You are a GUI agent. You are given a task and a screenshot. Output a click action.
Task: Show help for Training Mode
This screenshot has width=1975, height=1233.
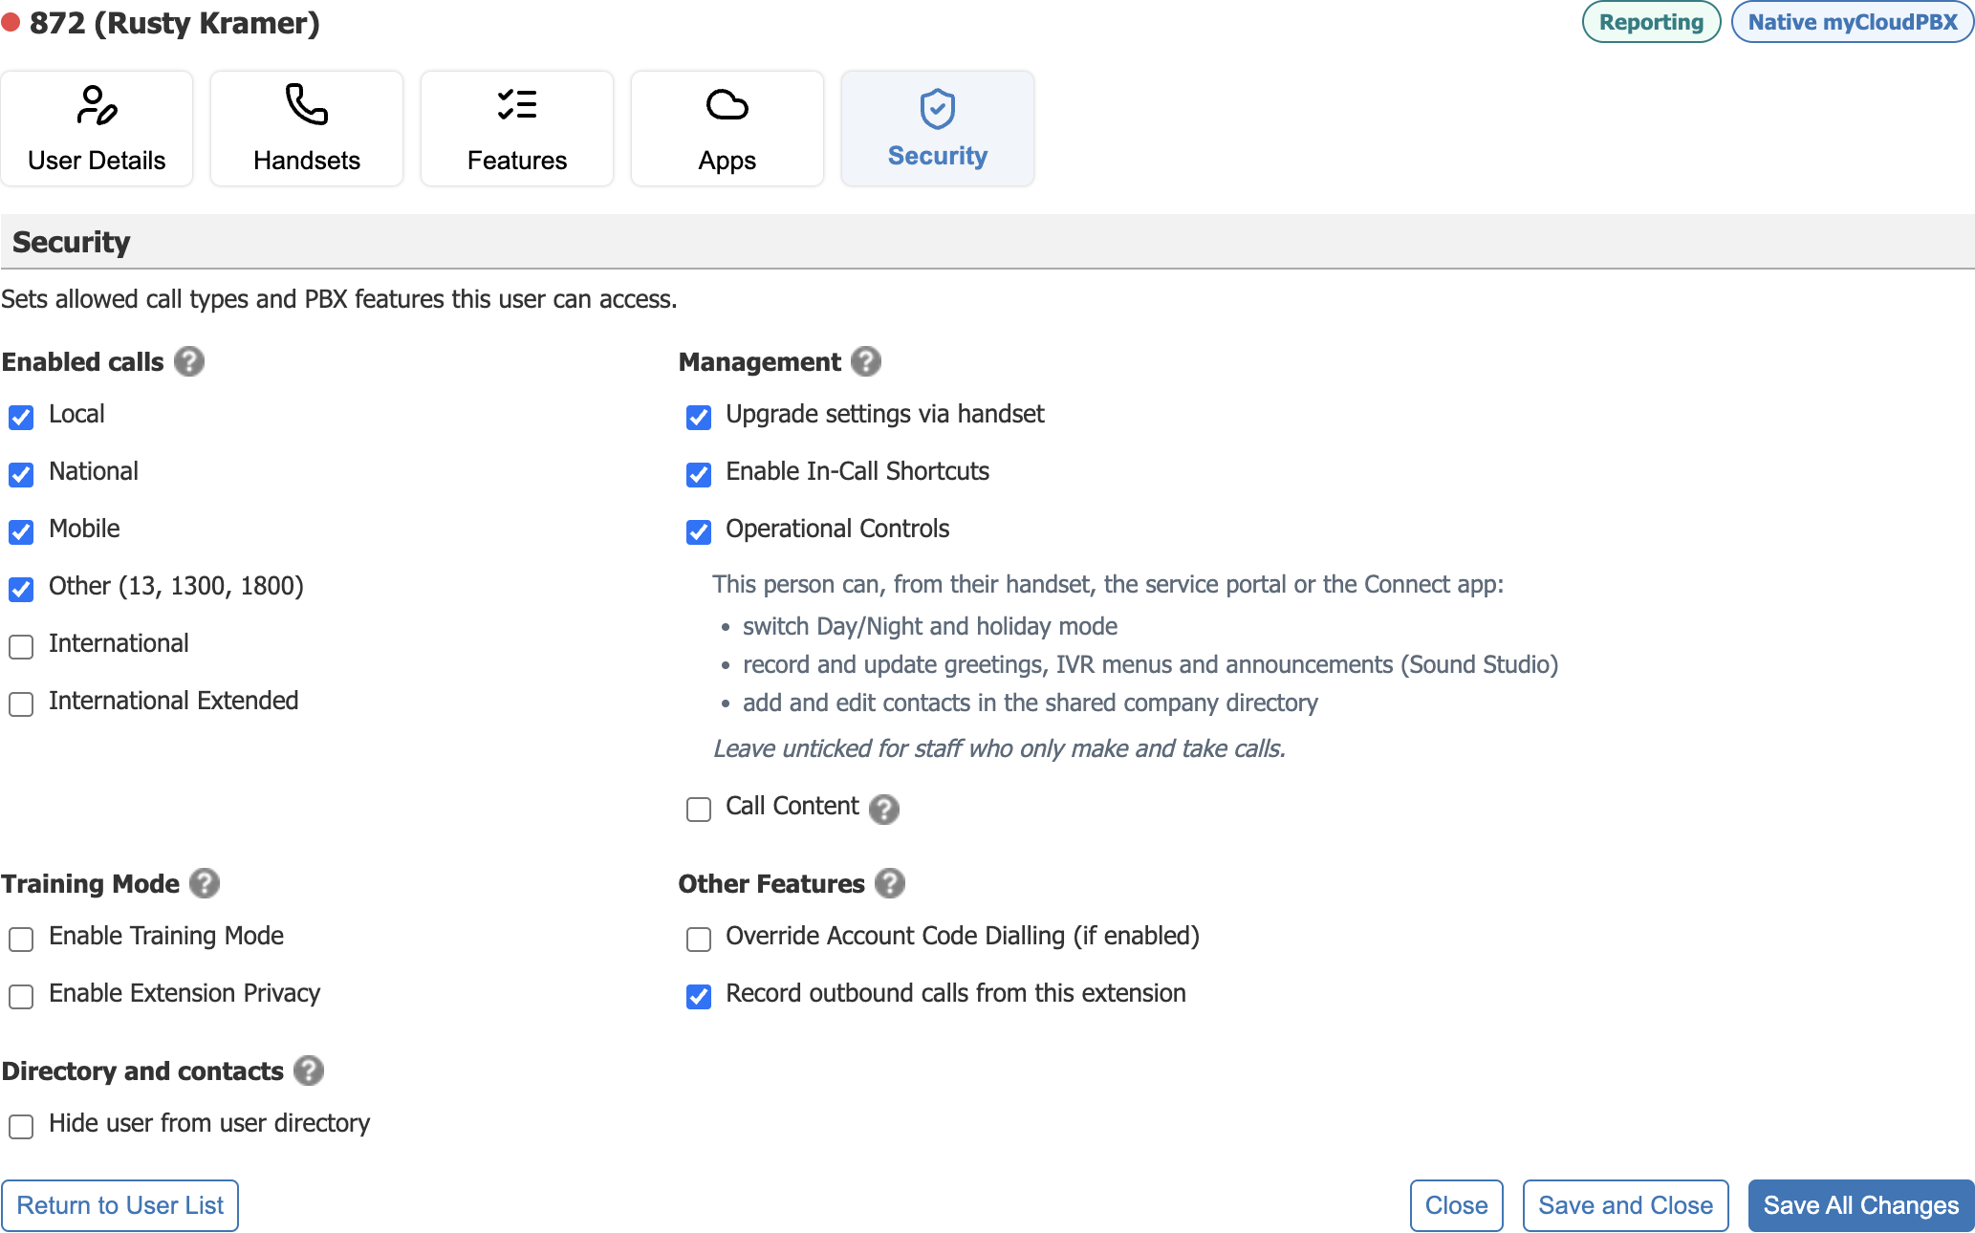coord(205,883)
